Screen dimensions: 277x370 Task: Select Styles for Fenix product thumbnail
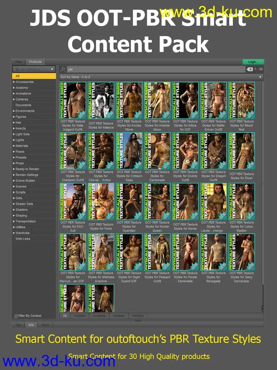(x=101, y=201)
